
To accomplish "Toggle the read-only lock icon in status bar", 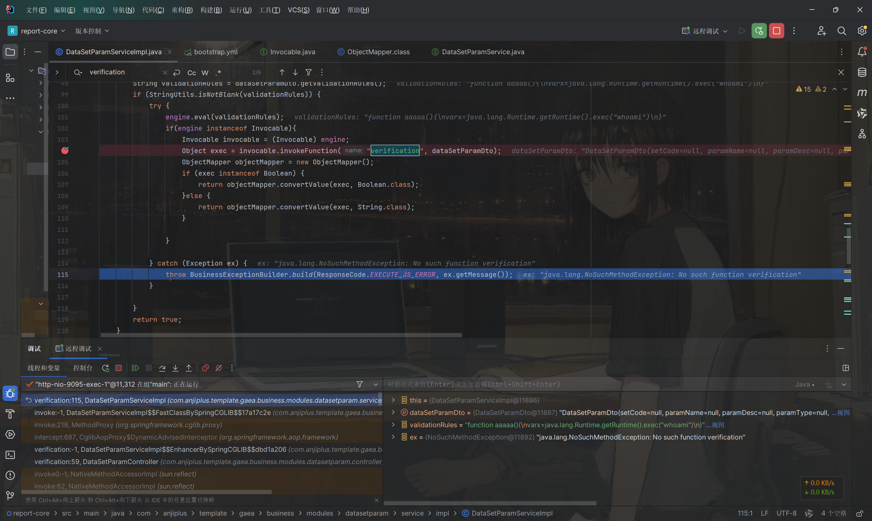I will [x=859, y=513].
